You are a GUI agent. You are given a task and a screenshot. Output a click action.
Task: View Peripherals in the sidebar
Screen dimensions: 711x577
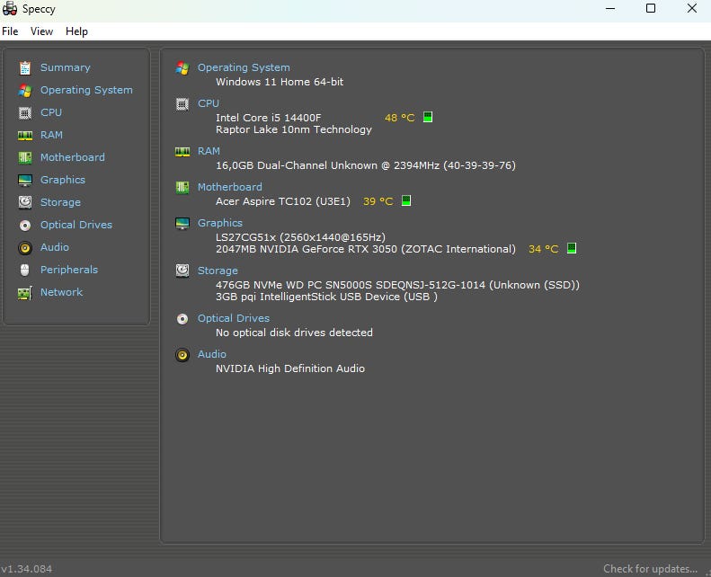click(x=69, y=270)
